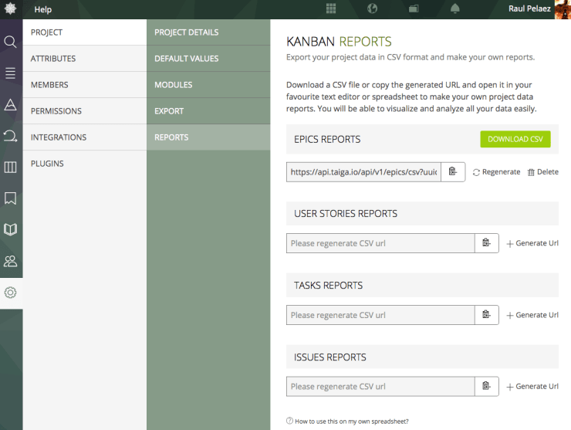This screenshot has width=571, height=430.
Task: Open the Wiki book icon in sidebar
Action: pyautogui.click(x=11, y=229)
